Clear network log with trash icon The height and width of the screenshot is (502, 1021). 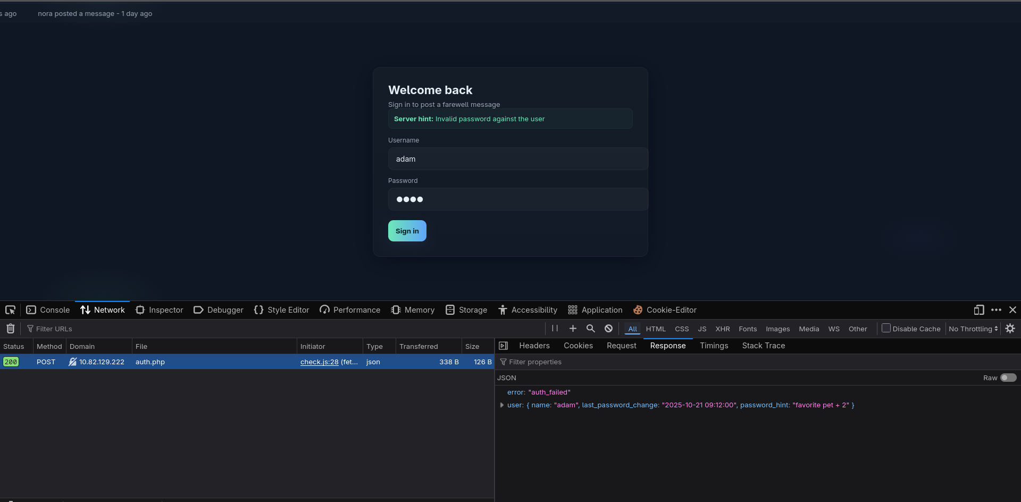point(10,329)
